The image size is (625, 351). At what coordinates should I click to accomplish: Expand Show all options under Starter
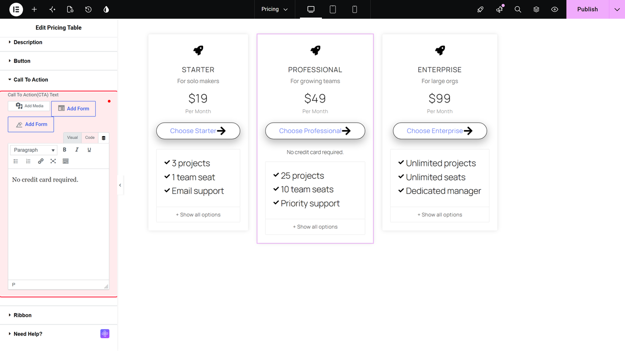[198, 215]
